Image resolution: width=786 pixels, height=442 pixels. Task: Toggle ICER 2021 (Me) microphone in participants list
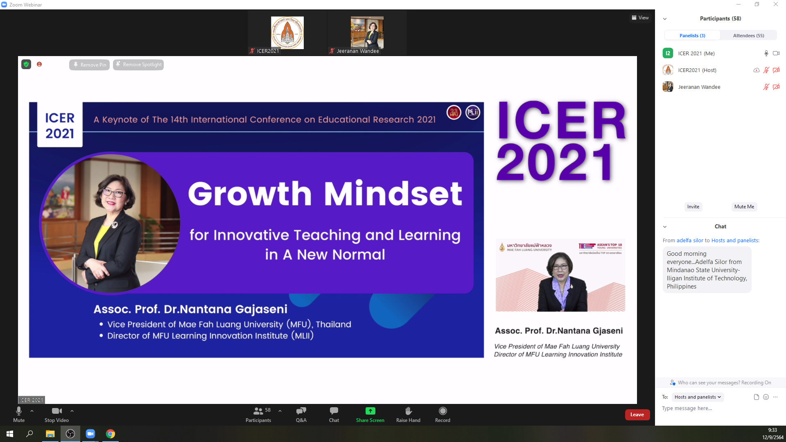(x=766, y=53)
